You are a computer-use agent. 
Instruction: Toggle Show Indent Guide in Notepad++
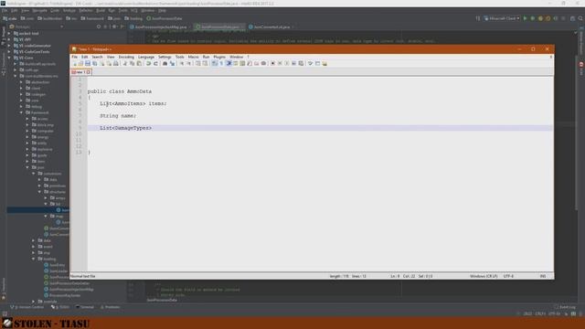click(229, 63)
